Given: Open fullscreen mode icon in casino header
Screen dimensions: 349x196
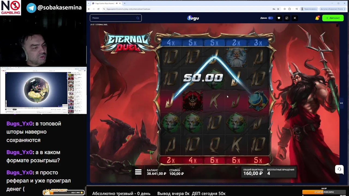Looking at the screenshot, I should click(x=287, y=18).
